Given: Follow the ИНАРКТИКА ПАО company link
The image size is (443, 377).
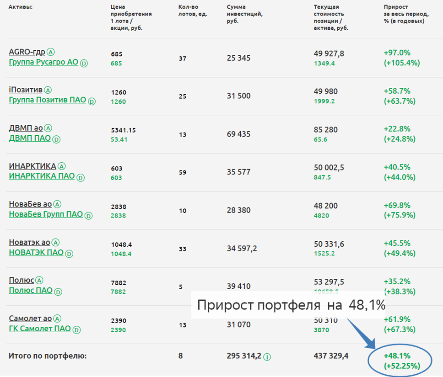Looking at the screenshot, I should [x=42, y=176].
